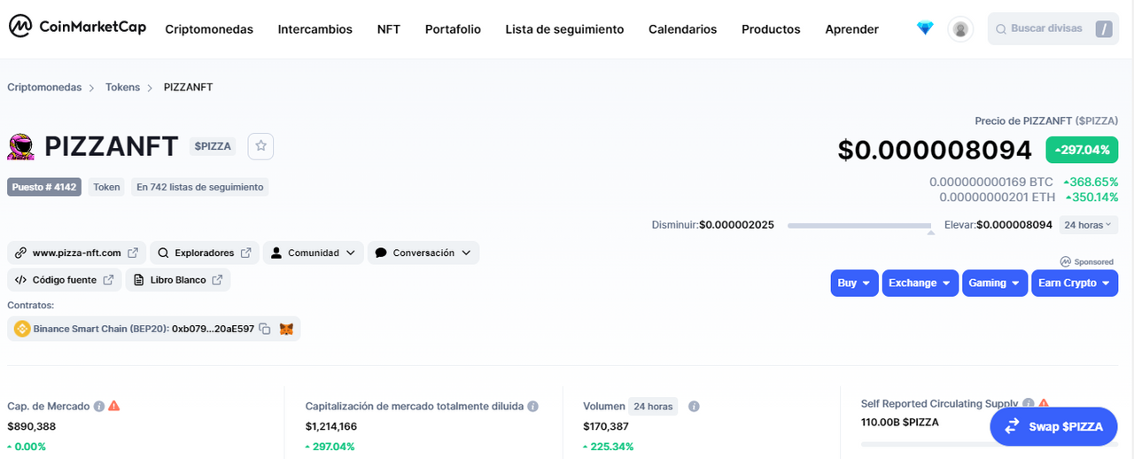Click the price $0.000008094

935,150
